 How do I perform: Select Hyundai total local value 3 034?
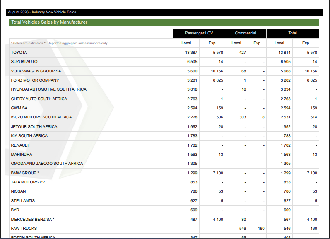pos(285,89)
